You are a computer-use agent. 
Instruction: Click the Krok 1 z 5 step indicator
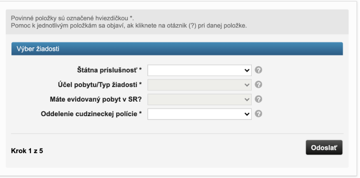pos(27,151)
